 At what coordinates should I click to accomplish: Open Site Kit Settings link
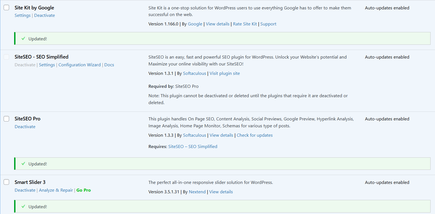[22, 15]
